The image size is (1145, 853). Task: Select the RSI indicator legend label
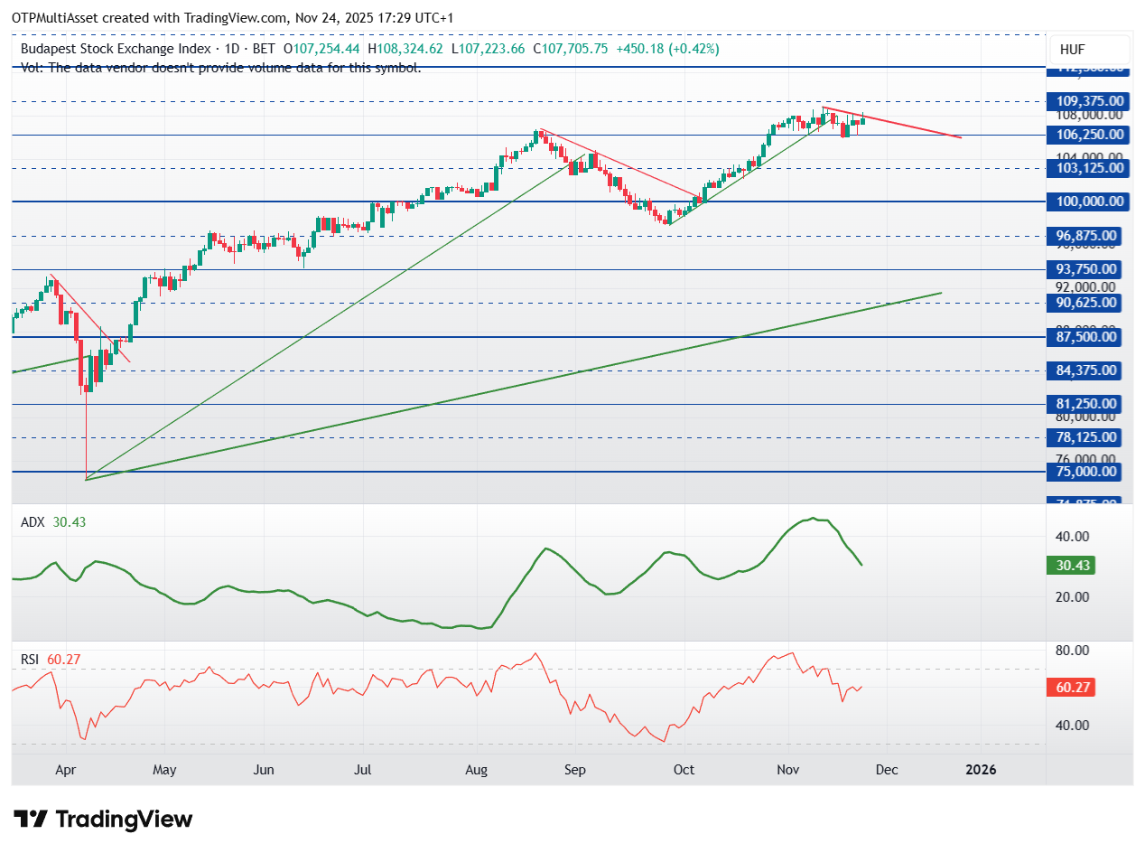pyautogui.click(x=32, y=660)
